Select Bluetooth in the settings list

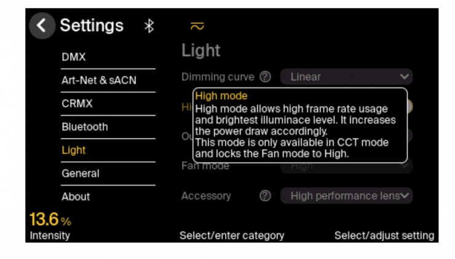(85, 127)
